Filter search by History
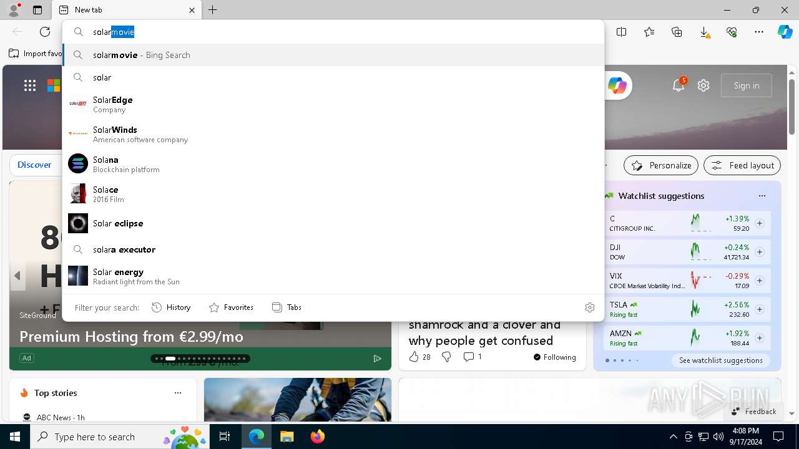799x449 pixels. click(x=171, y=307)
